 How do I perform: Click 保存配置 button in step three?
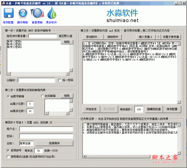click(172, 109)
